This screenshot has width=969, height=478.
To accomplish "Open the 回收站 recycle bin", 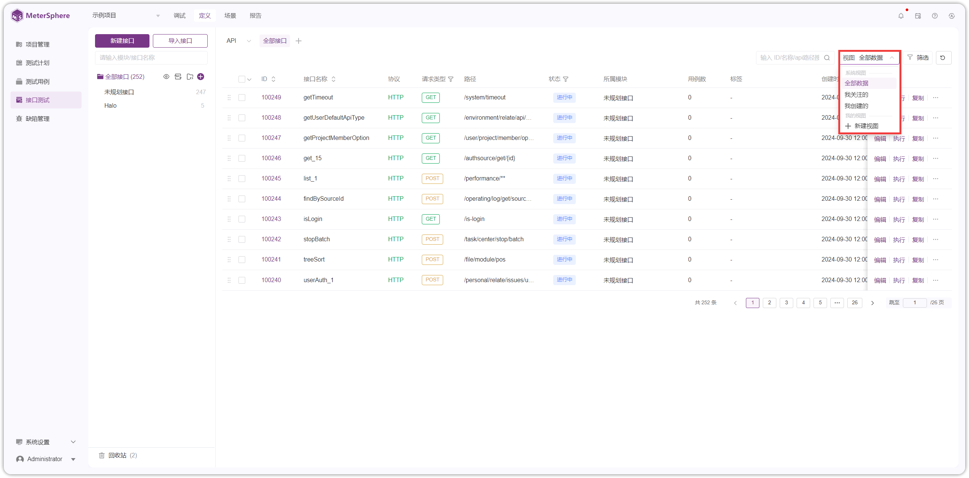I will click(x=118, y=455).
